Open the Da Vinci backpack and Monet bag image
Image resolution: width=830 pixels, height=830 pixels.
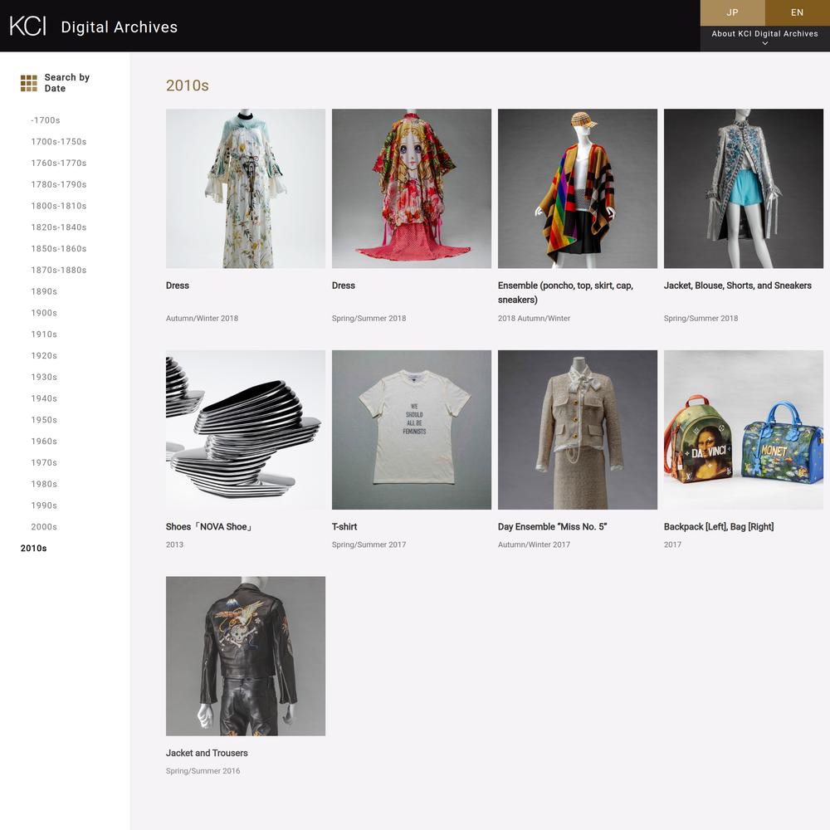point(744,429)
